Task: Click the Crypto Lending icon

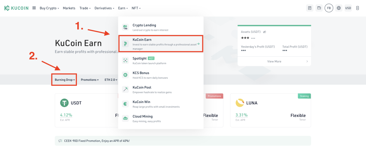Action: click(x=125, y=27)
